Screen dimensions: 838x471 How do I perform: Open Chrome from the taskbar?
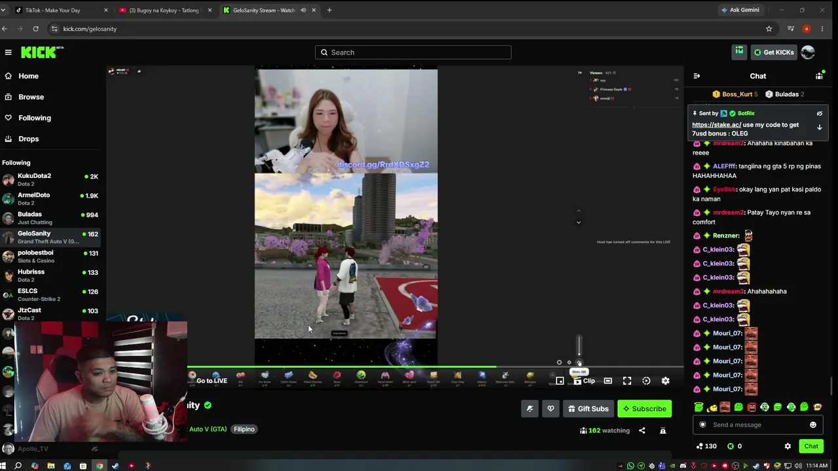coord(100,466)
